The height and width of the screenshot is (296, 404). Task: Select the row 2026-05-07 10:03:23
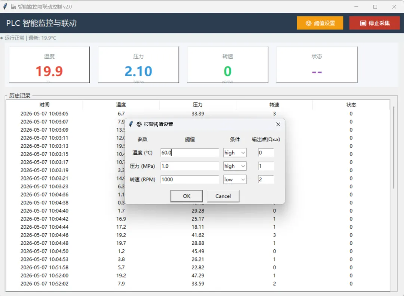click(198, 186)
